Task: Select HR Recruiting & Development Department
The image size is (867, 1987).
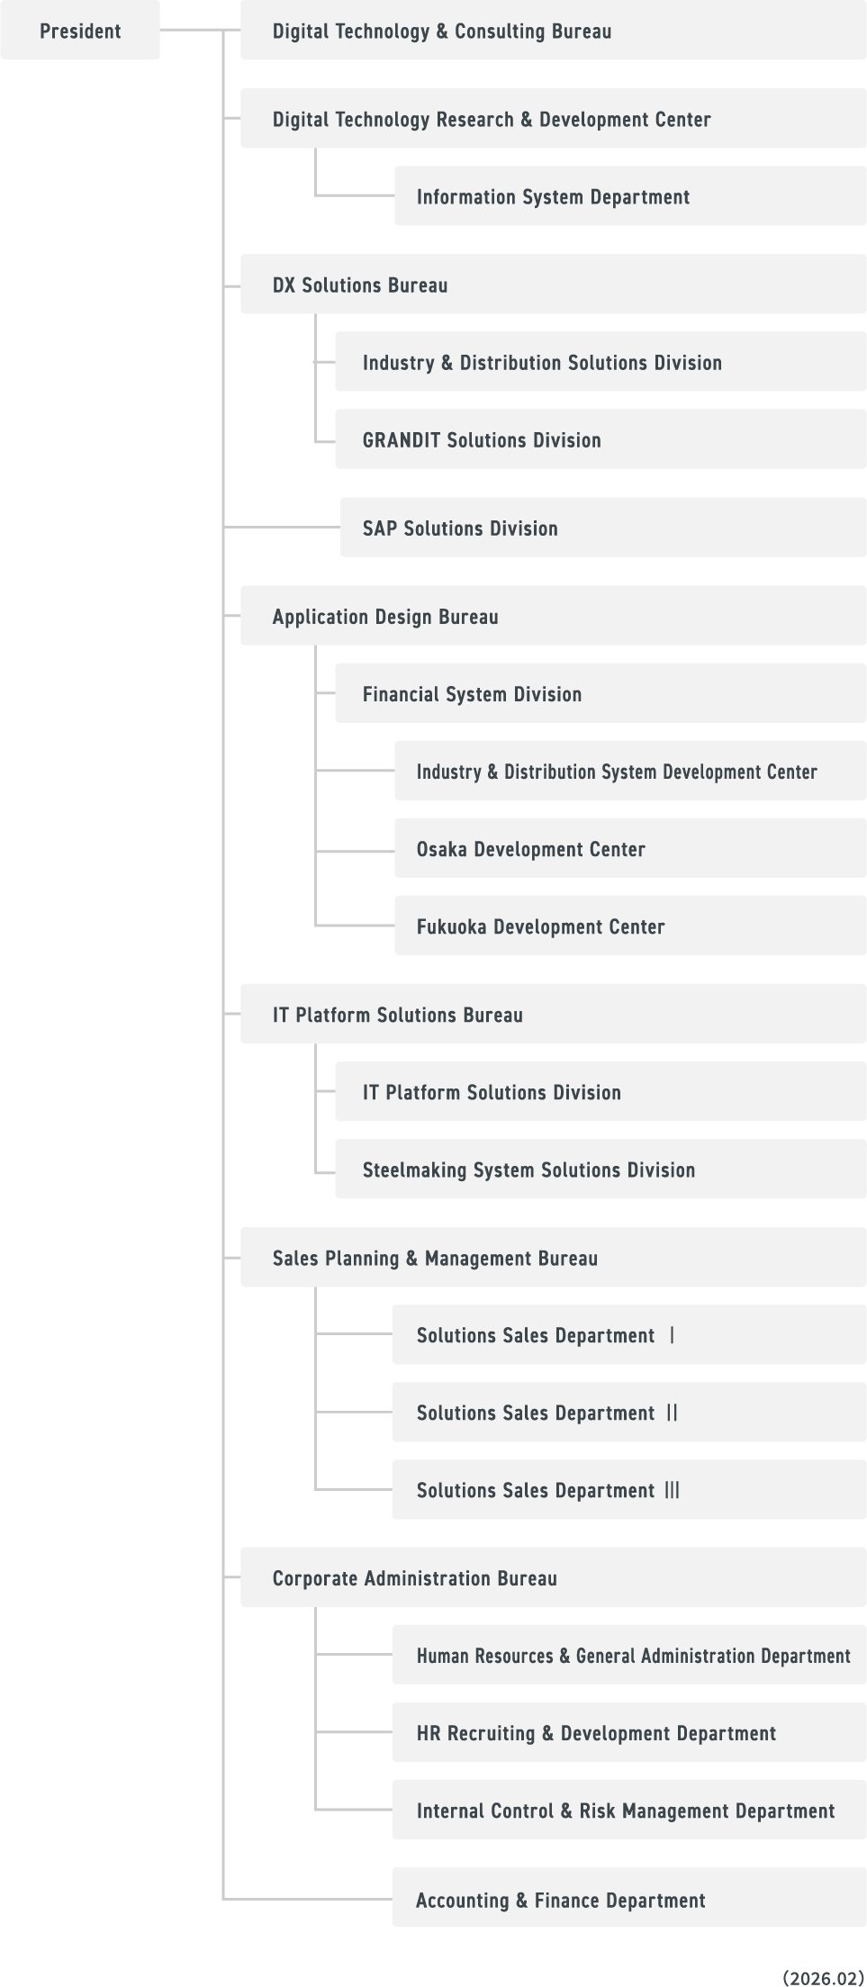Action: coord(628,1732)
